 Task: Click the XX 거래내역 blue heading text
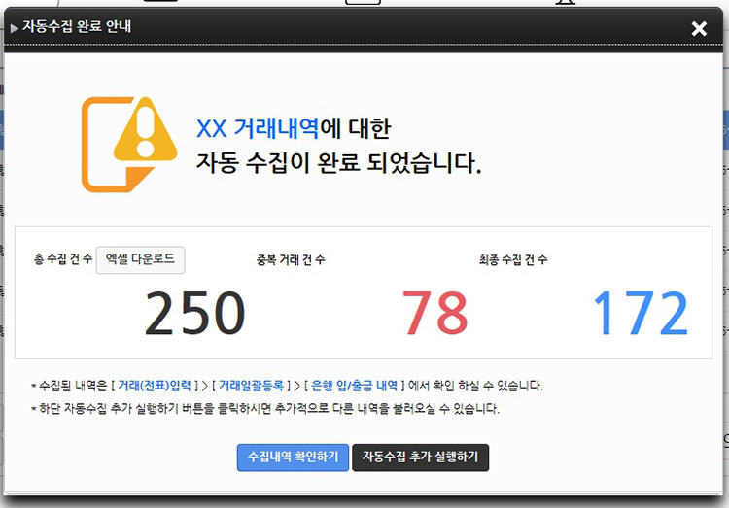258,128
